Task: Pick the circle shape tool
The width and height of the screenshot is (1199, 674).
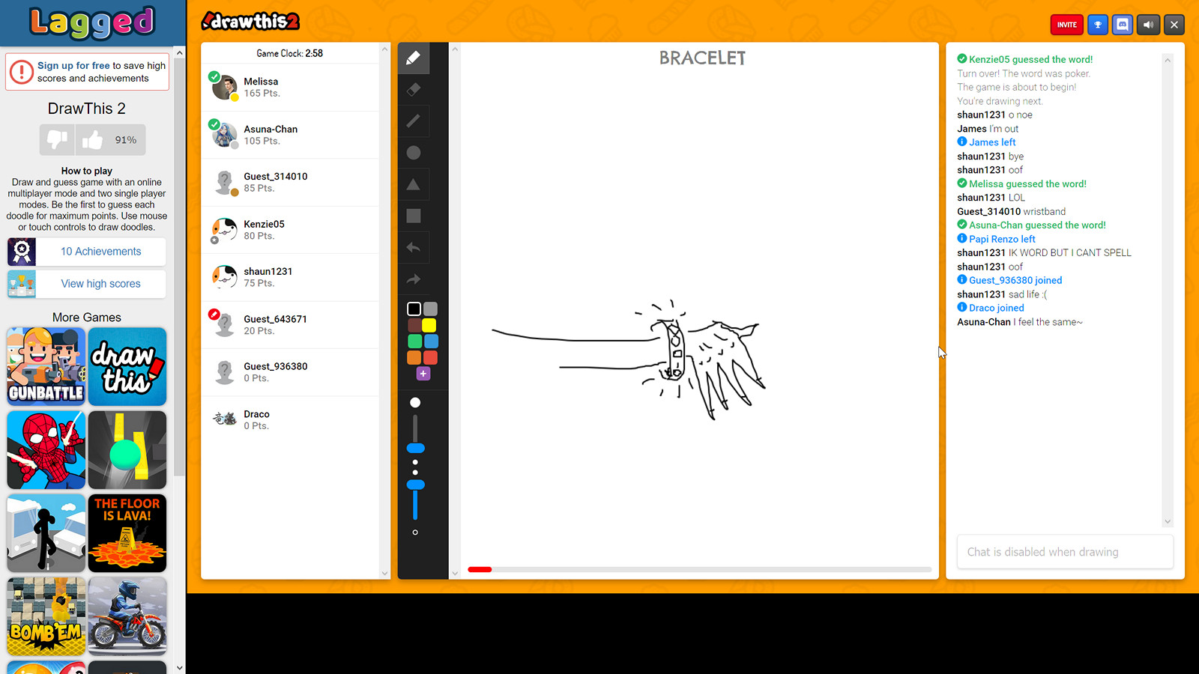Action: pos(413,153)
